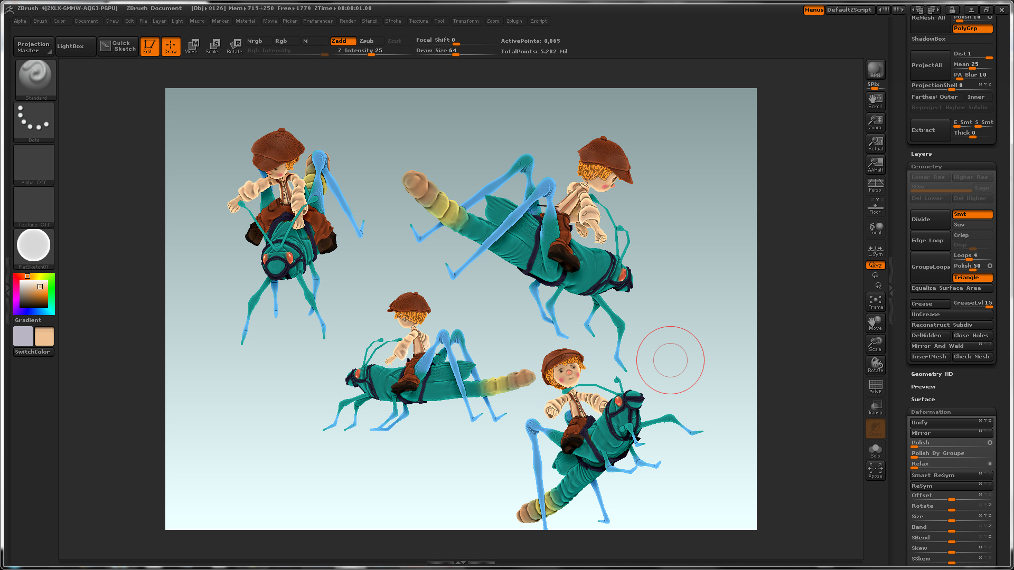Viewport: 1014px width, 570px height.
Task: Activate the Solo mode icon
Action: coord(875,450)
